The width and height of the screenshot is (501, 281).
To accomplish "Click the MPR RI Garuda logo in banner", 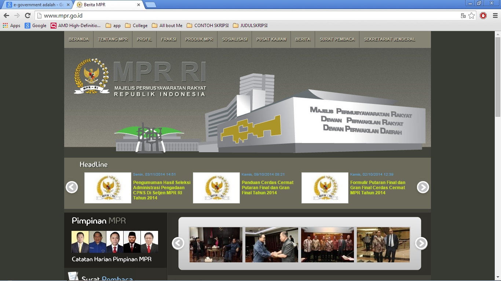I will [x=92, y=76].
